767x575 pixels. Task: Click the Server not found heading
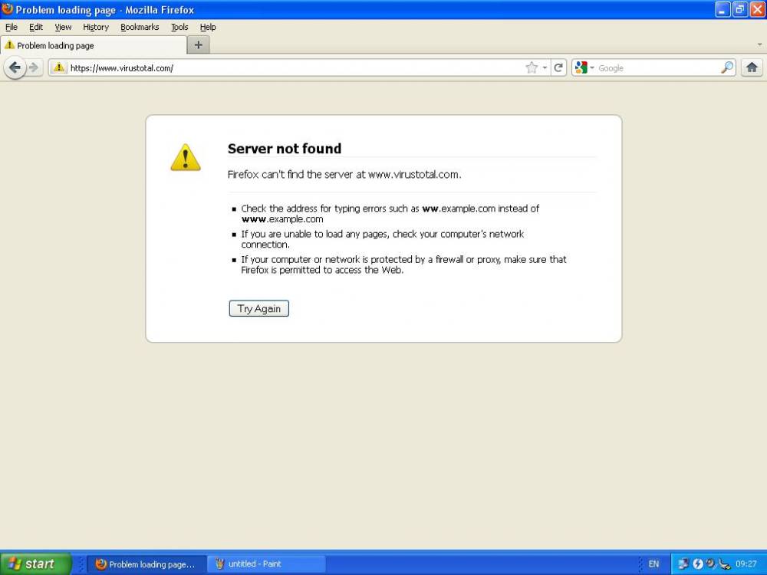pos(285,148)
